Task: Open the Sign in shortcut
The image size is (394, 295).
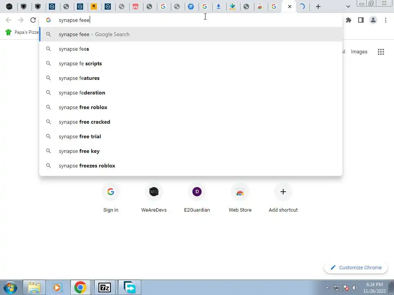Action: coord(111,198)
